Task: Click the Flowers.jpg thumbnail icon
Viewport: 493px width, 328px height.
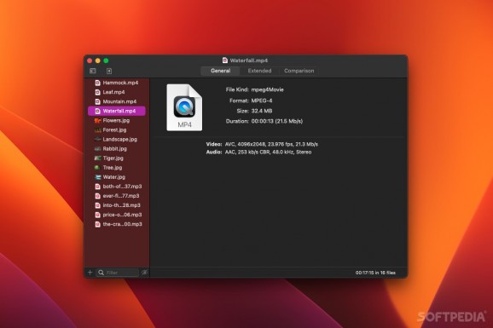Action: coord(97,120)
